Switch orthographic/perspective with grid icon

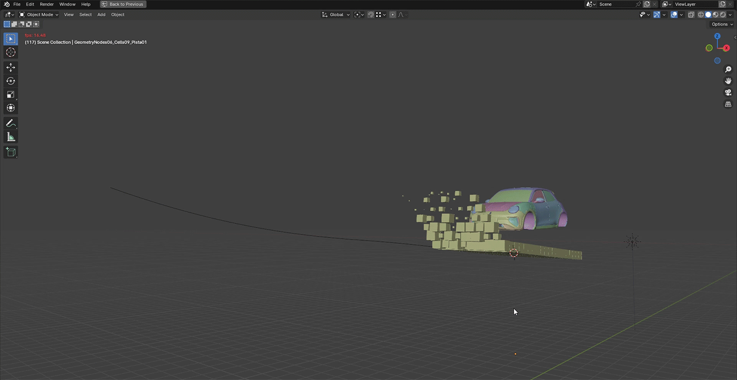(x=729, y=104)
